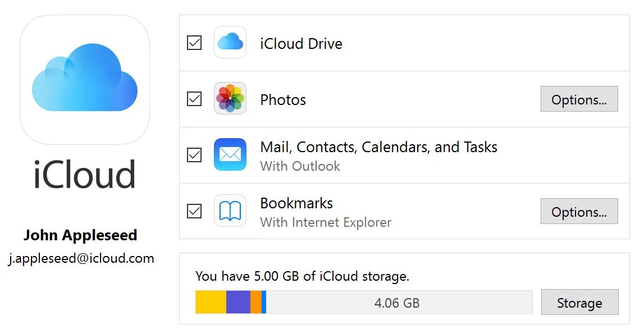
Task: Click the Bookmarks open-book icon
Action: point(230,211)
